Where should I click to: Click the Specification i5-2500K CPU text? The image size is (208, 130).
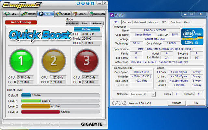[x=166, y=49]
